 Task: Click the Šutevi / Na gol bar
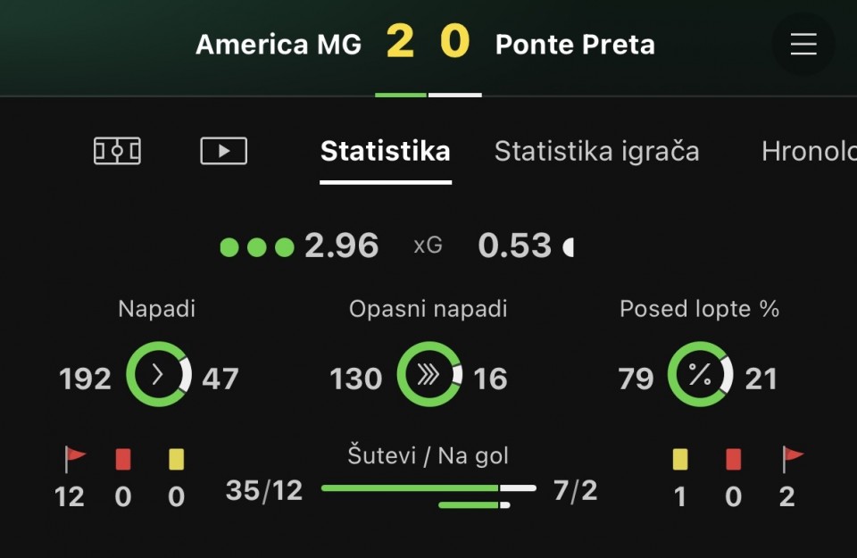coord(429,496)
